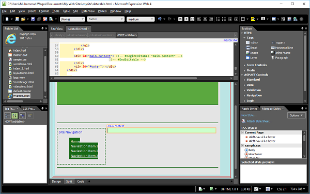Toggle Bold formatting button

click(x=180, y=19)
